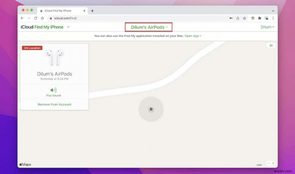Open the Legal link on map
The width and height of the screenshot is (295, 174).
click(x=259, y=165)
